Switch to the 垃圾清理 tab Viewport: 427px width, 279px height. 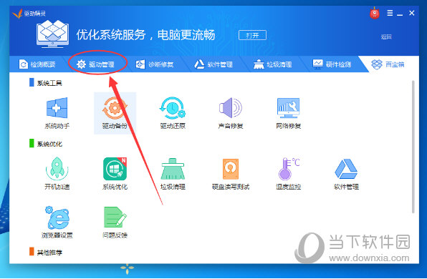coord(272,64)
